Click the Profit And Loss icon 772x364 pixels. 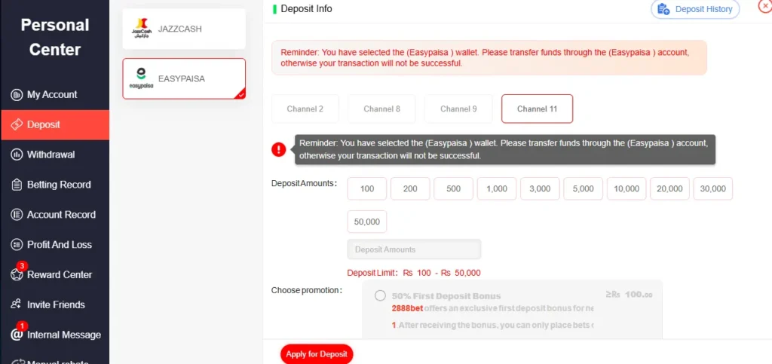[17, 244]
